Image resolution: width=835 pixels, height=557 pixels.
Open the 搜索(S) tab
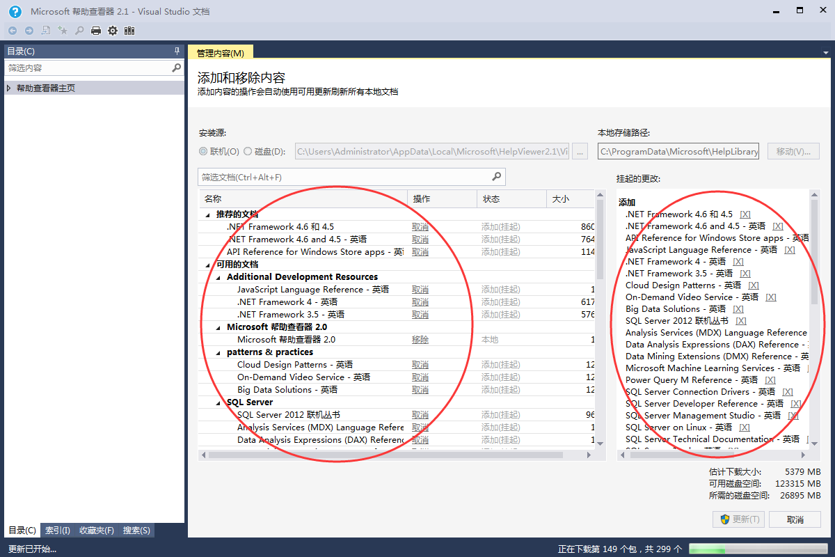click(x=136, y=531)
